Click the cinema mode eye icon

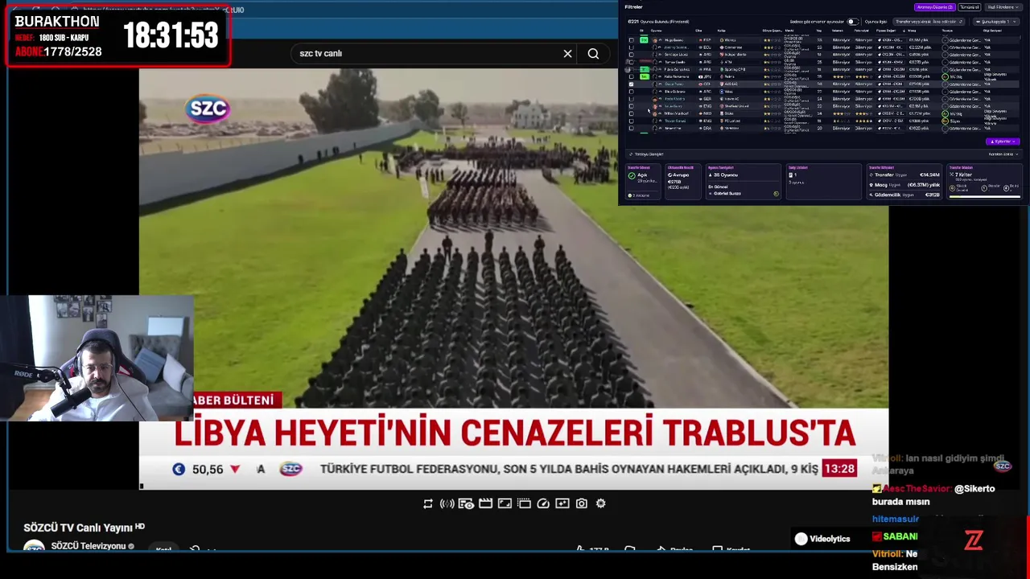466,503
